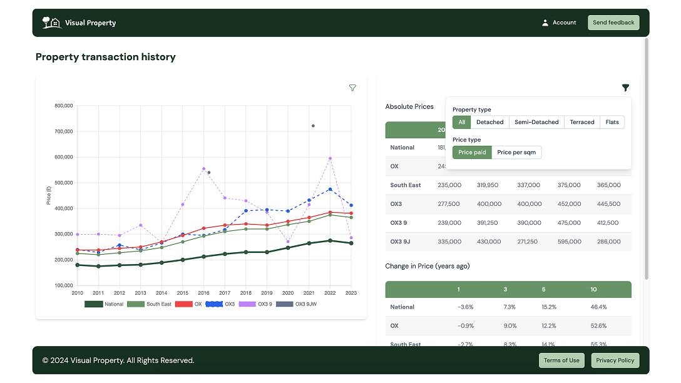
Task: Close the table filter using filled funnel icon
Action: point(625,88)
